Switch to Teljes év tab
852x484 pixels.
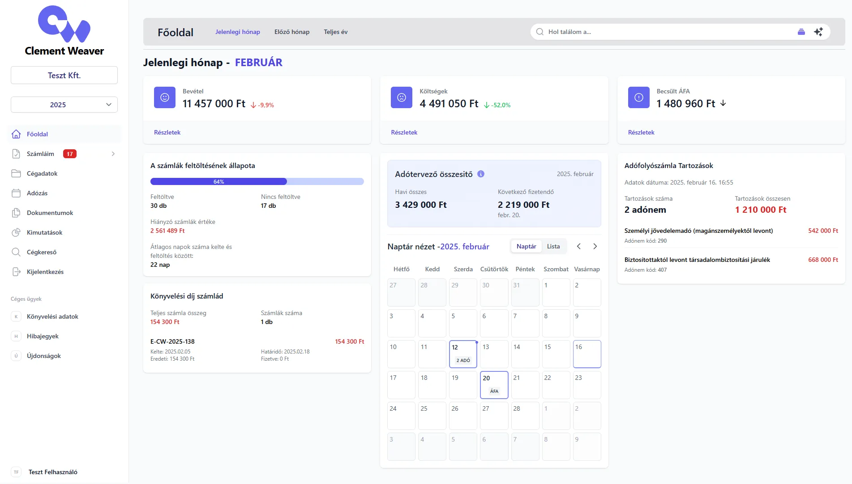(x=335, y=32)
